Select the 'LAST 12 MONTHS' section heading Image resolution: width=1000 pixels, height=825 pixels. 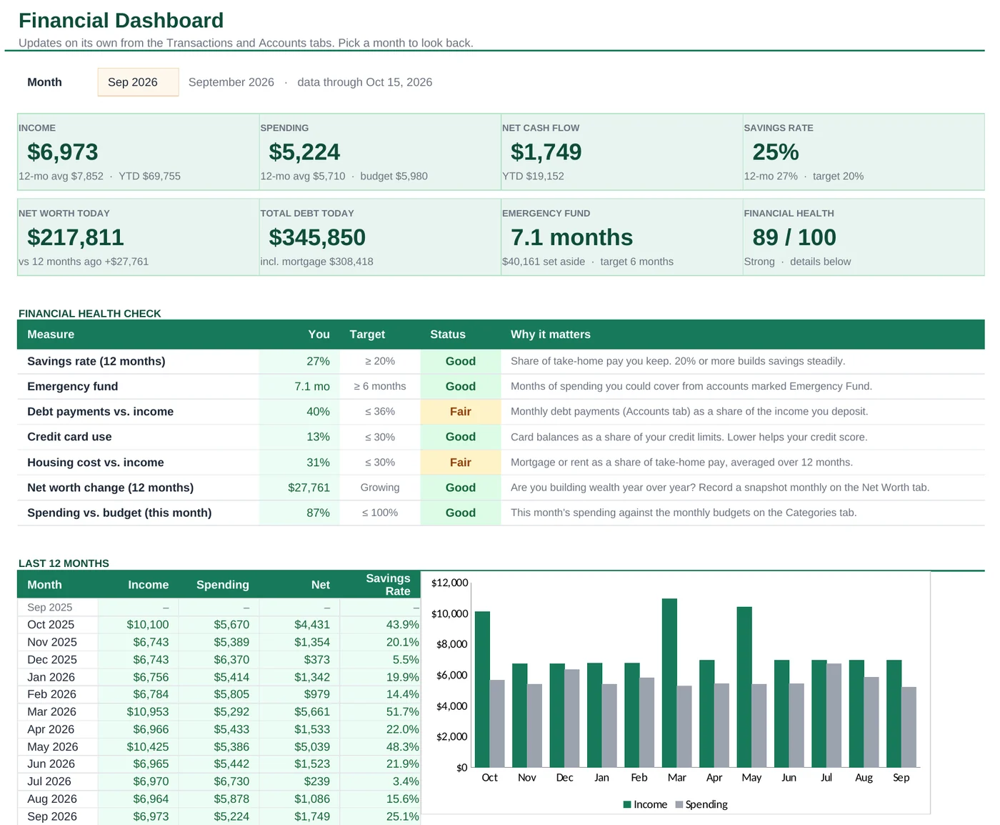(x=64, y=563)
